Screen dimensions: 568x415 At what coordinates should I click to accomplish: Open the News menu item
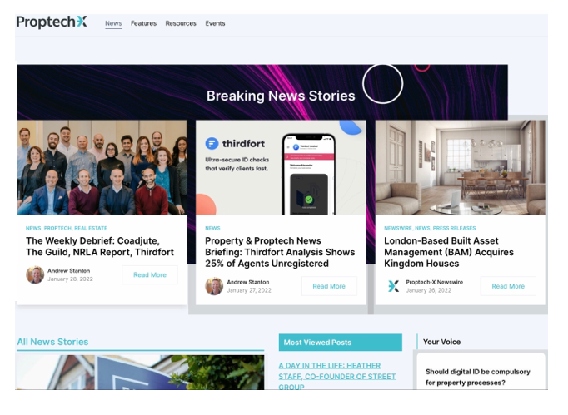[x=113, y=23]
